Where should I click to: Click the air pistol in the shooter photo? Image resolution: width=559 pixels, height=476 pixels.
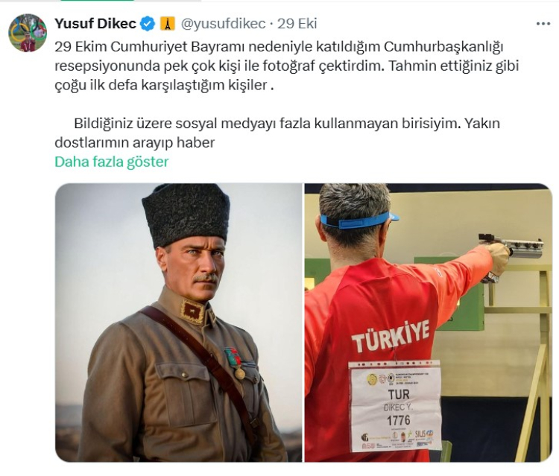click(511, 246)
